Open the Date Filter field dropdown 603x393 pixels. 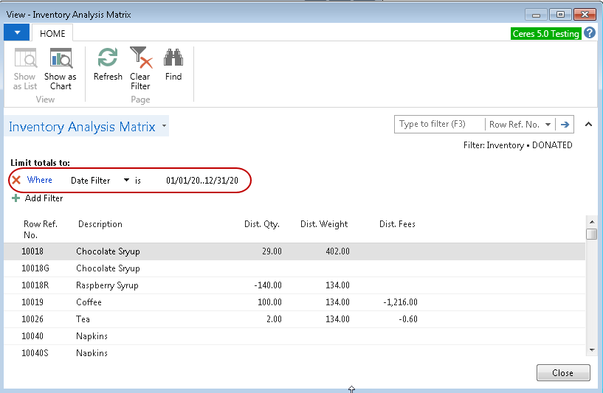click(126, 180)
